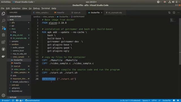Open the GitHub view icon
181x102 pixels.
click(3, 49)
